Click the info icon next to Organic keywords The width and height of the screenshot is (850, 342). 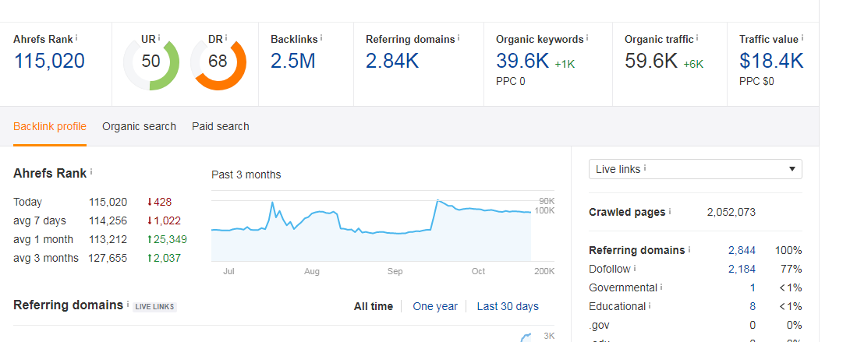pos(587,37)
